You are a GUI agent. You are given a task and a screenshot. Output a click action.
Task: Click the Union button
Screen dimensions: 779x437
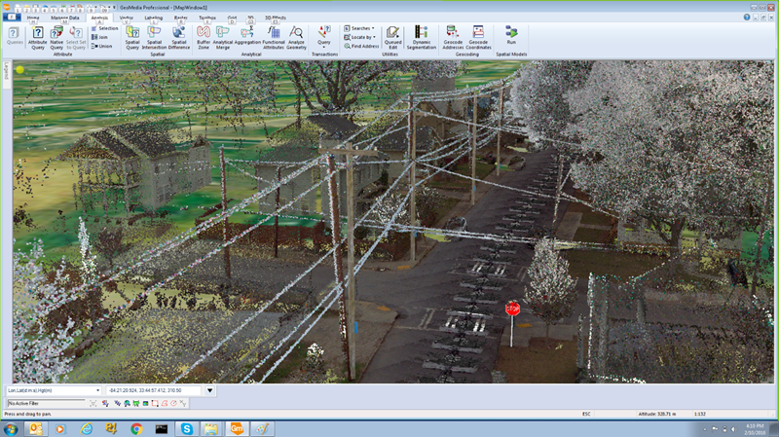(x=102, y=46)
